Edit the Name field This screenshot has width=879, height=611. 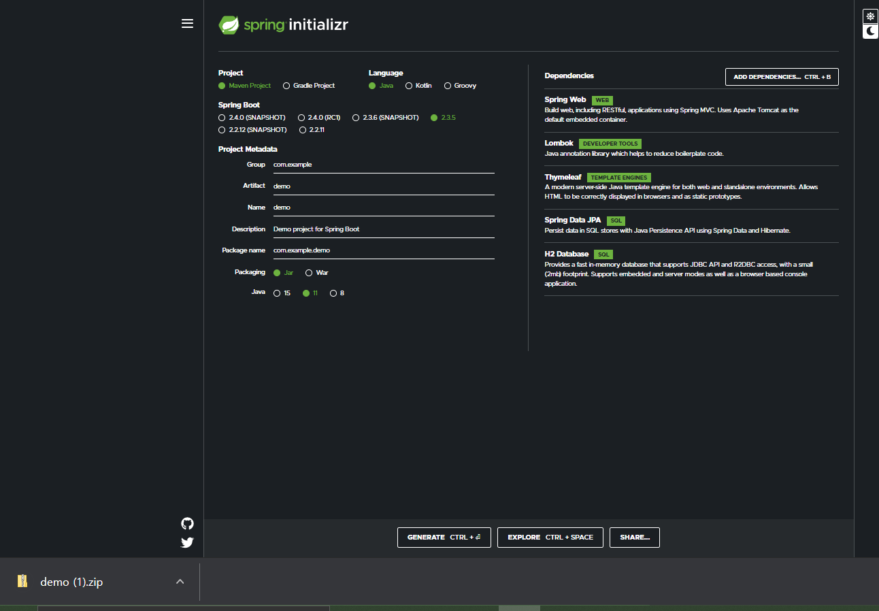(x=384, y=208)
